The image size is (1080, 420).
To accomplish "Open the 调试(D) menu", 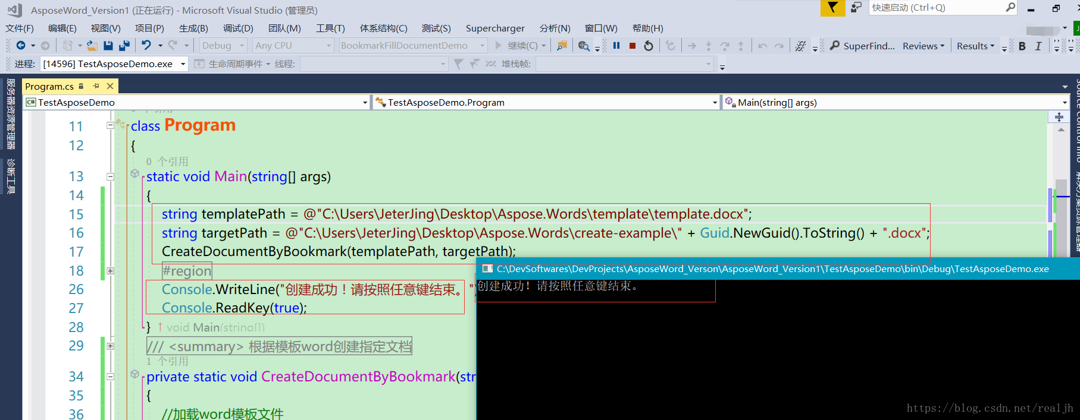I will (238, 28).
